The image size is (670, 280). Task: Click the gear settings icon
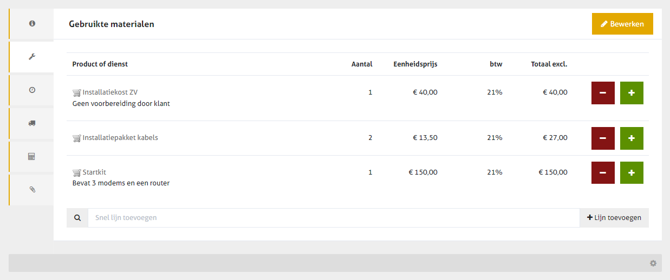click(653, 263)
